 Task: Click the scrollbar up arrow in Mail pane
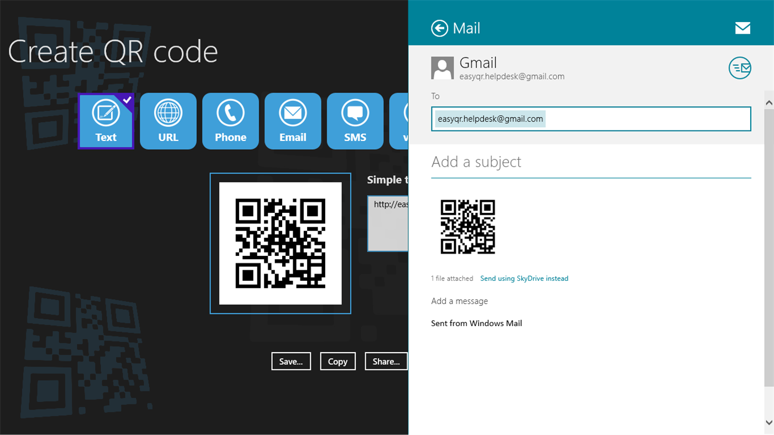point(769,101)
